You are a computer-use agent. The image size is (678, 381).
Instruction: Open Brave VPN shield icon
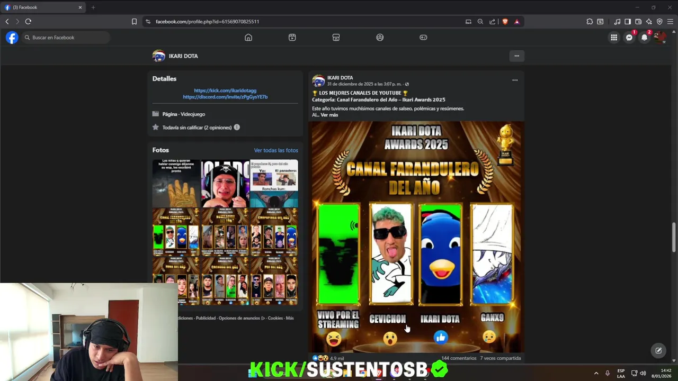click(x=659, y=22)
